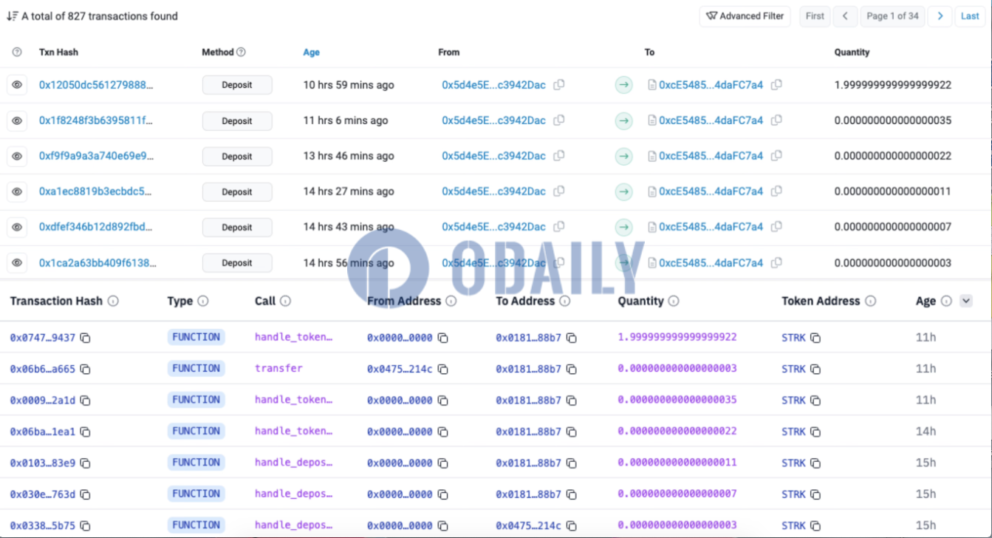Viewport: 992px width, 538px height.
Task: Reveal the 0x1ca2a63bb409f6138 transaction with its eye icon
Action: point(16,262)
